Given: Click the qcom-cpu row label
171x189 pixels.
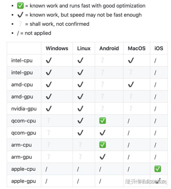Looking at the screenshot, I should (x=24, y=121).
